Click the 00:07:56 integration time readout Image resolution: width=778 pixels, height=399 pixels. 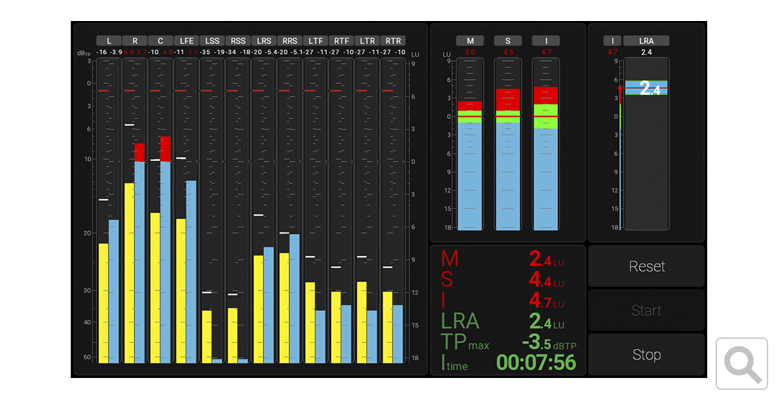point(536,363)
